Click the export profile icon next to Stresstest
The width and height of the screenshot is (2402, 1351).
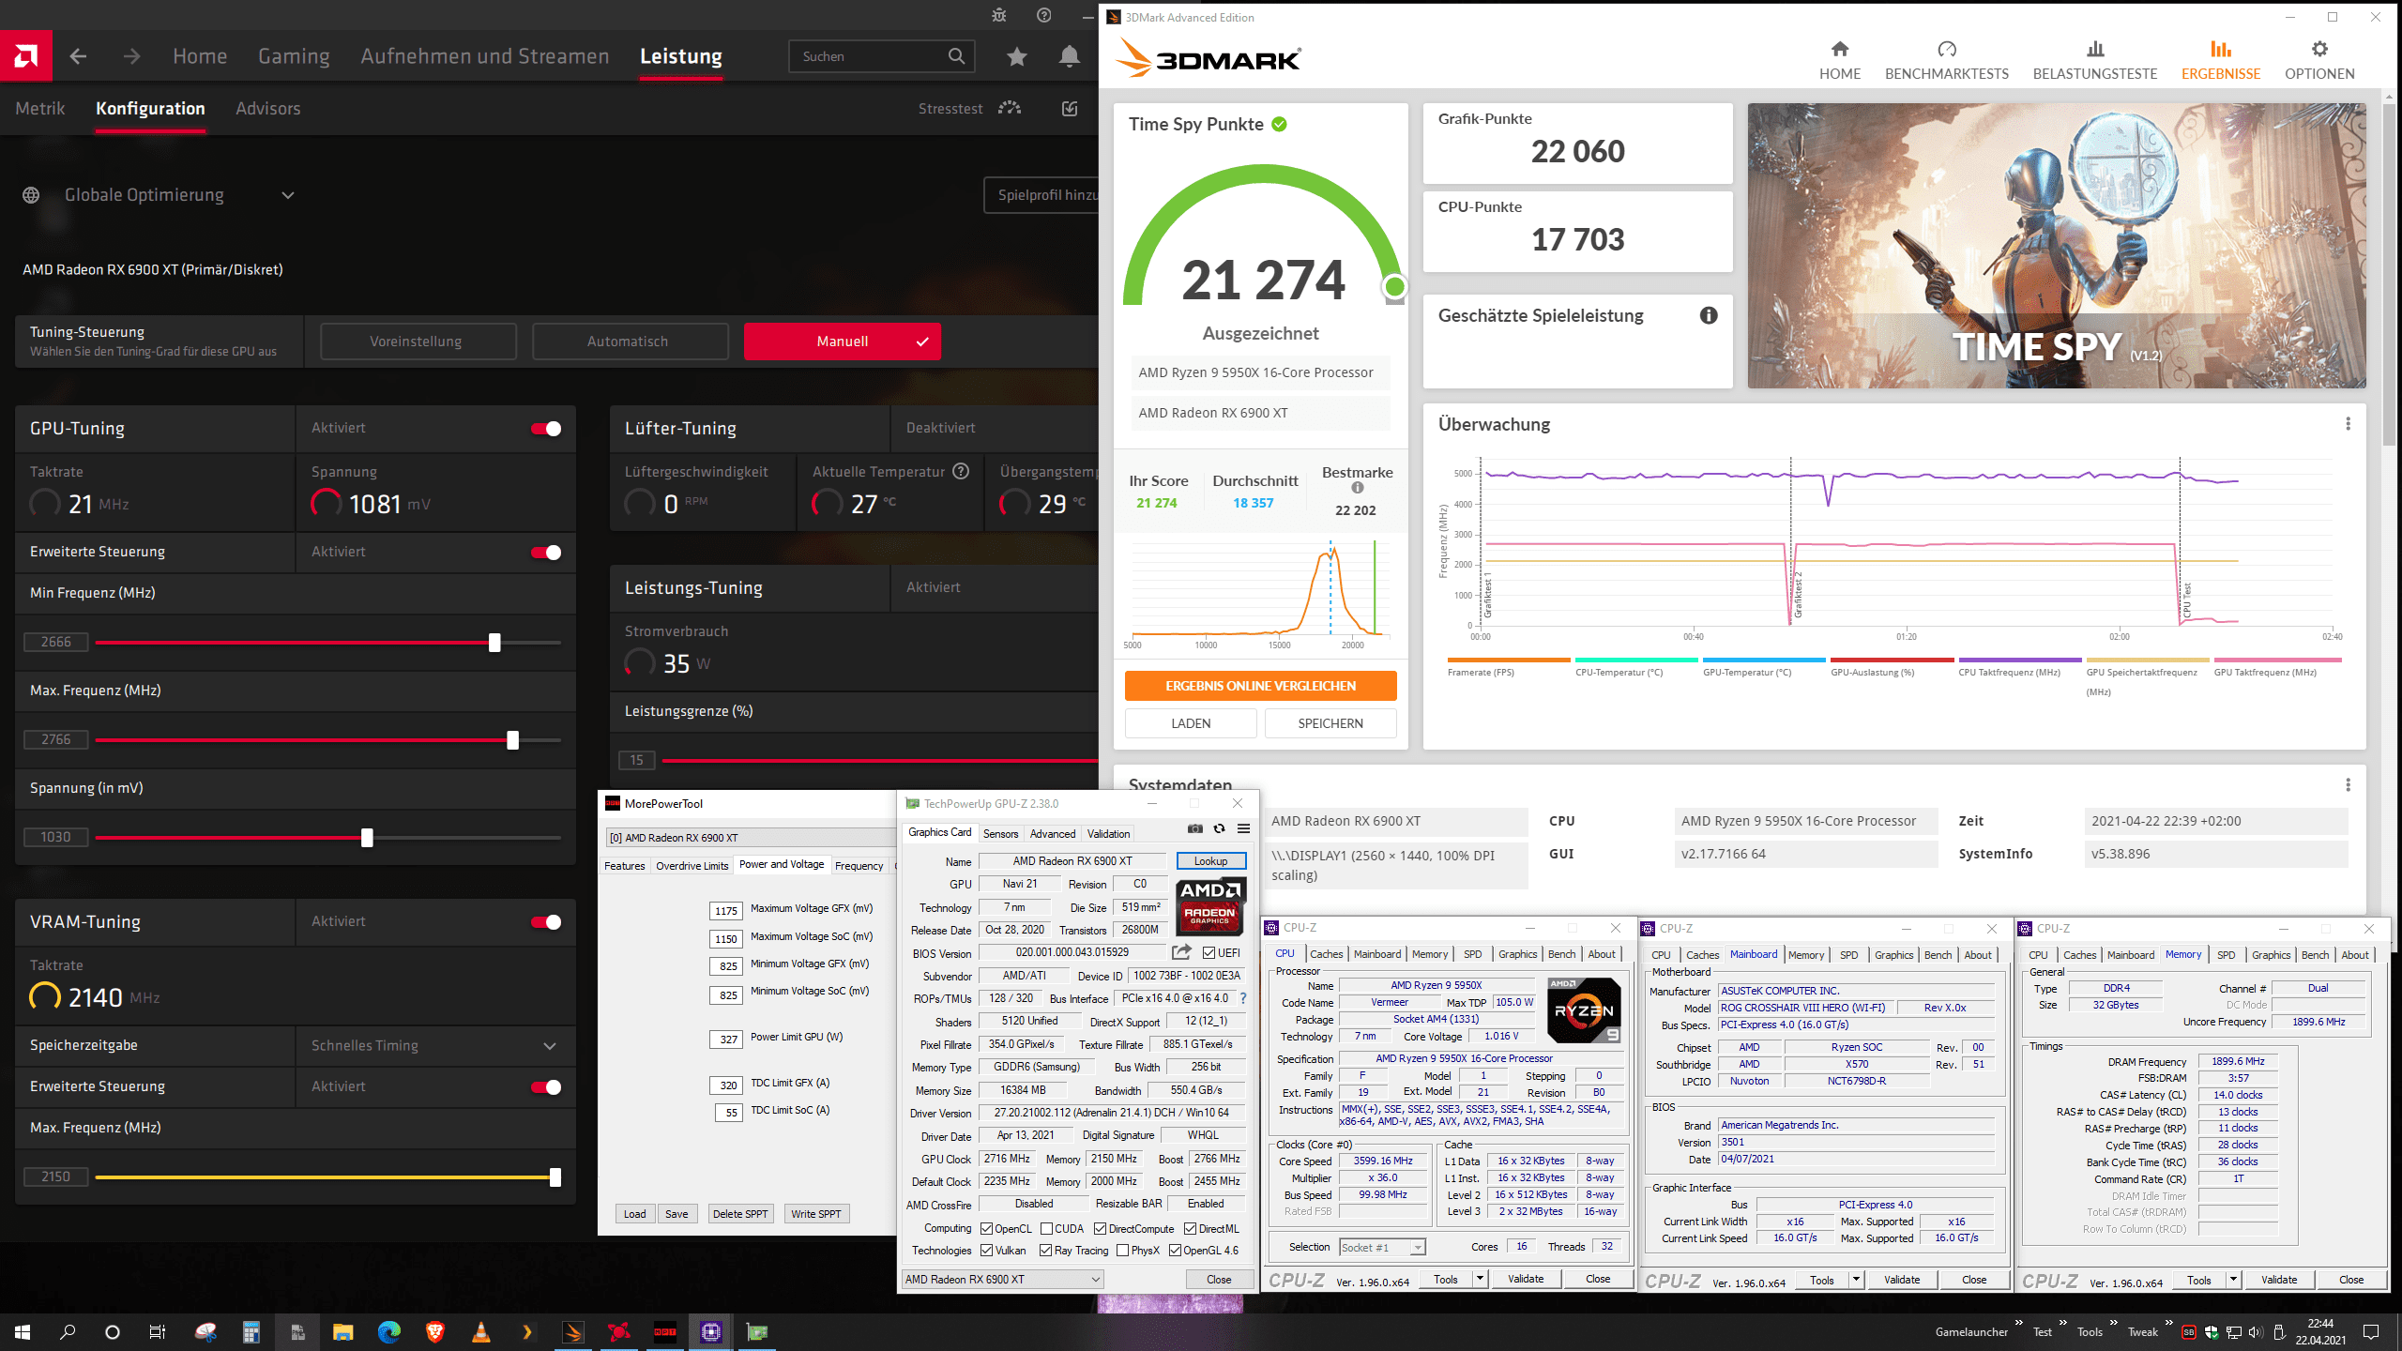click(x=1070, y=108)
